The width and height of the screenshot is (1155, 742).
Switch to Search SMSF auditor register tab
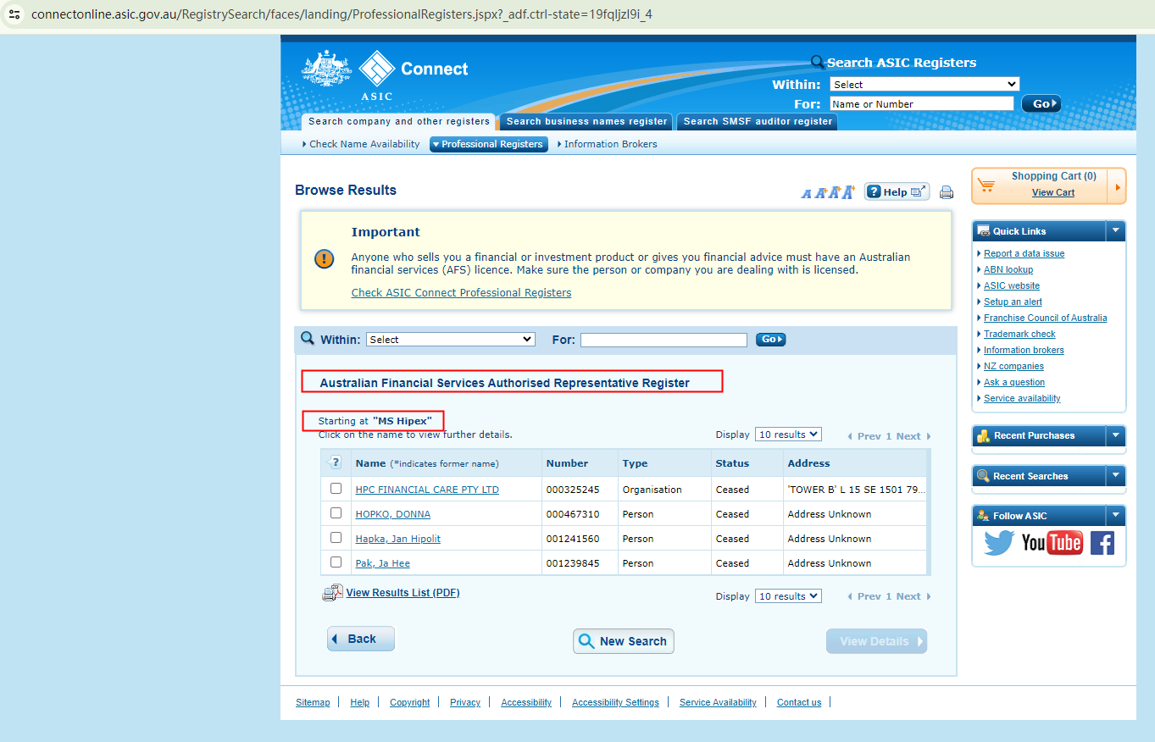click(x=758, y=122)
